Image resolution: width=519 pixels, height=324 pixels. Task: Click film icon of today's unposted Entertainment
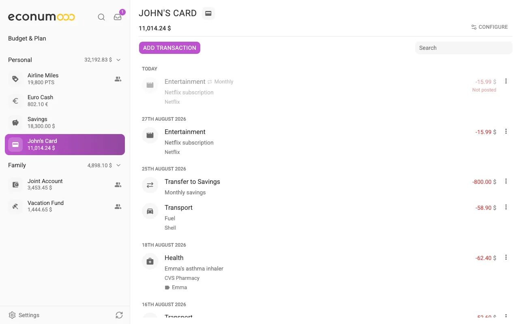coord(150,85)
